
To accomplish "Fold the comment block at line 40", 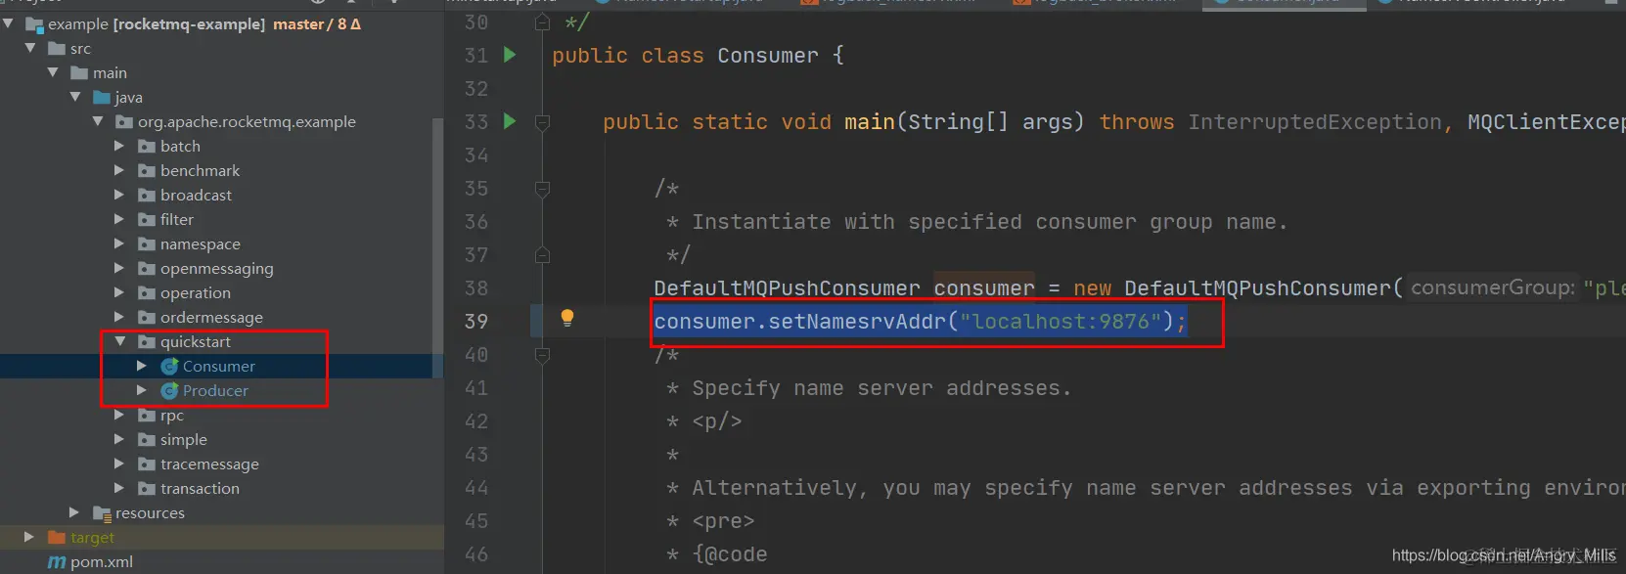I will pos(542,355).
